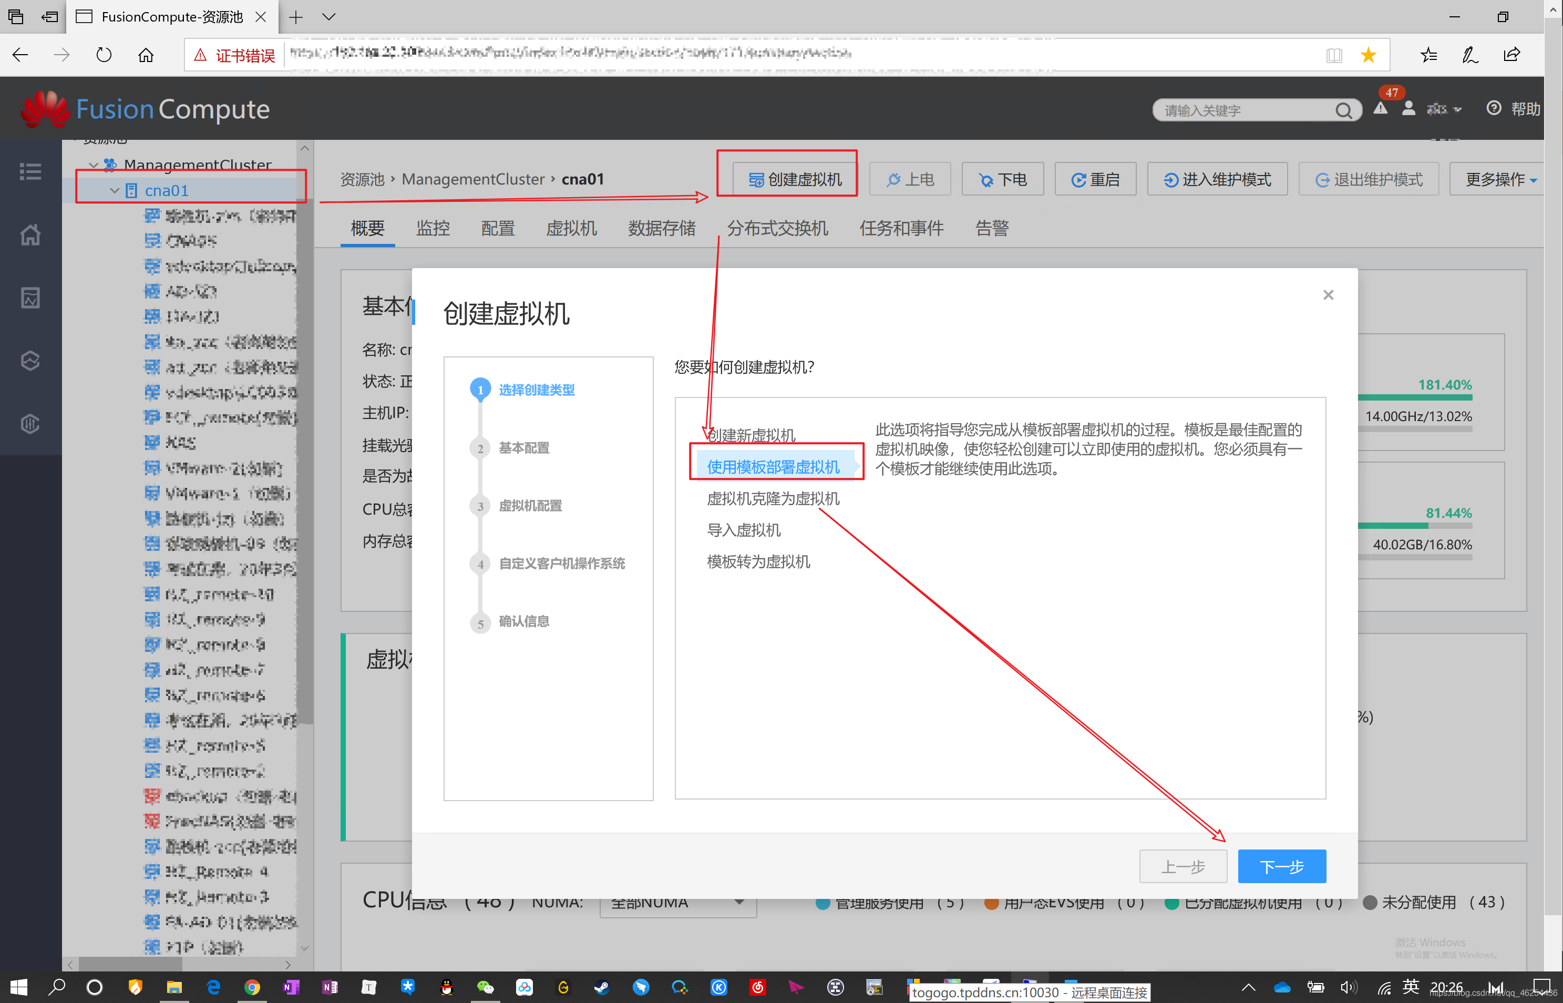This screenshot has height=1003, width=1563.
Task: Select the 创建新虚拟机 option
Action: (750, 435)
